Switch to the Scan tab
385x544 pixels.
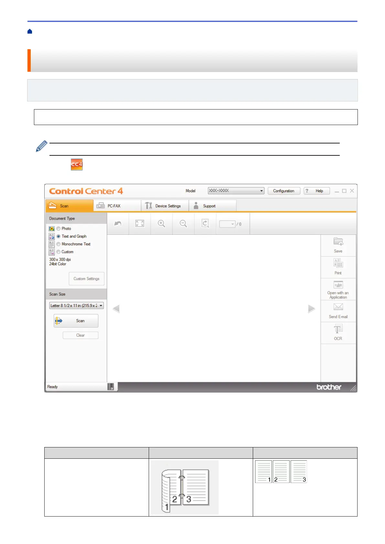(70, 206)
